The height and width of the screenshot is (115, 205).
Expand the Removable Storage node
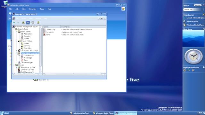coord(16,67)
